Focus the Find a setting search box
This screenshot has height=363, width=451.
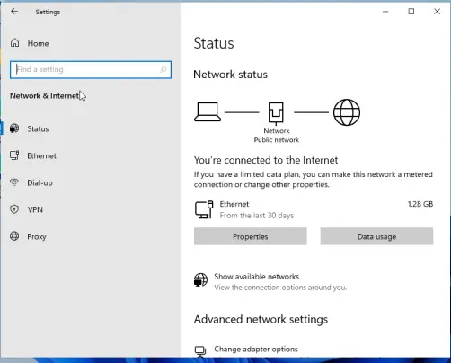(x=91, y=70)
